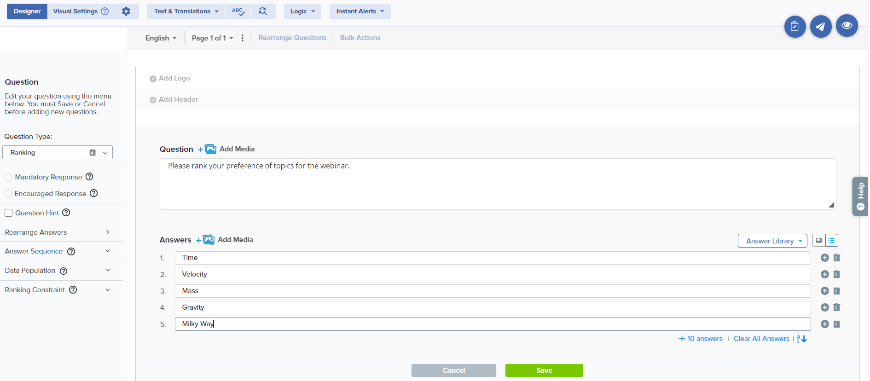Expand the Answer Library dropdown
This screenshot has height=381, width=870.
(x=772, y=241)
